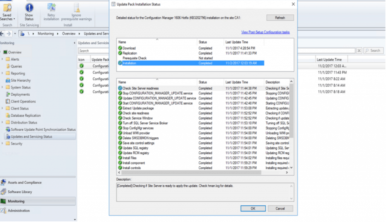Open the Client Status folder
The height and width of the screenshot is (222, 386).
tap(17, 108)
